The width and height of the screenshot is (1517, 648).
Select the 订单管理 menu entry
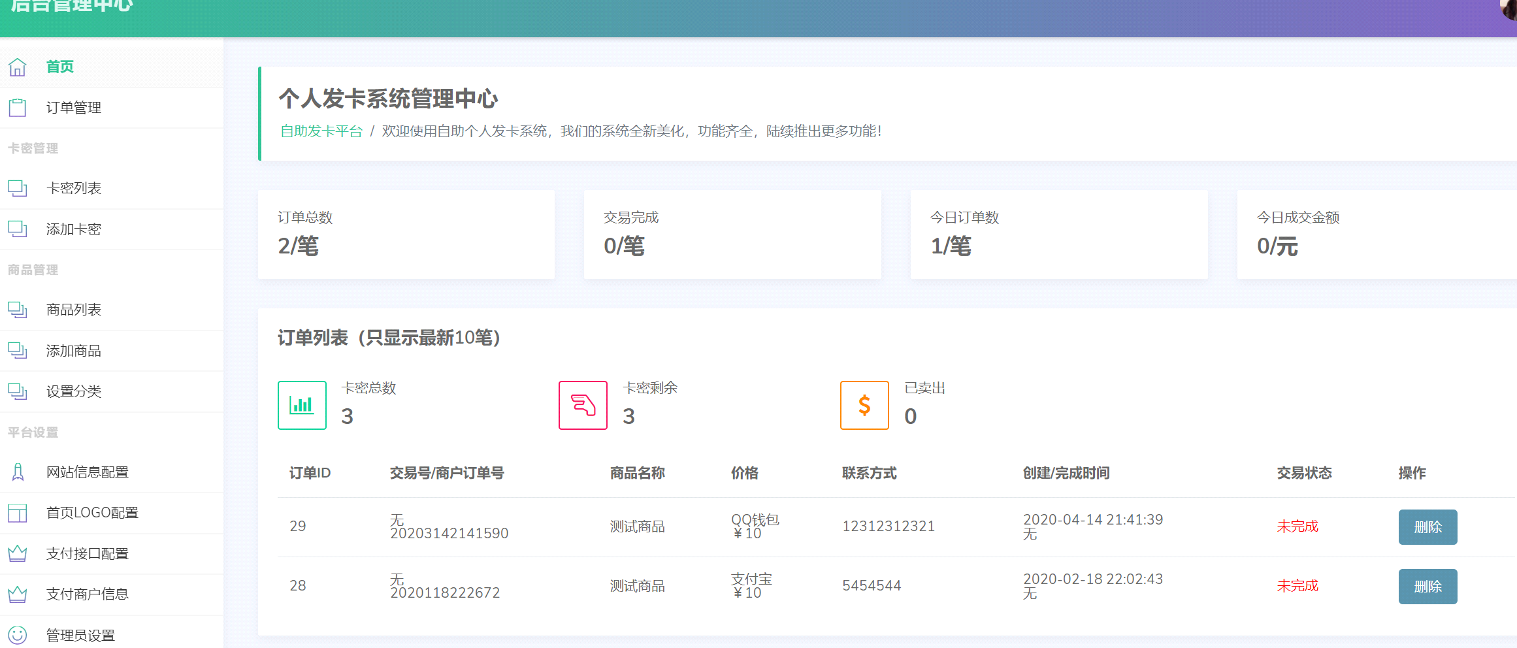[x=73, y=107]
